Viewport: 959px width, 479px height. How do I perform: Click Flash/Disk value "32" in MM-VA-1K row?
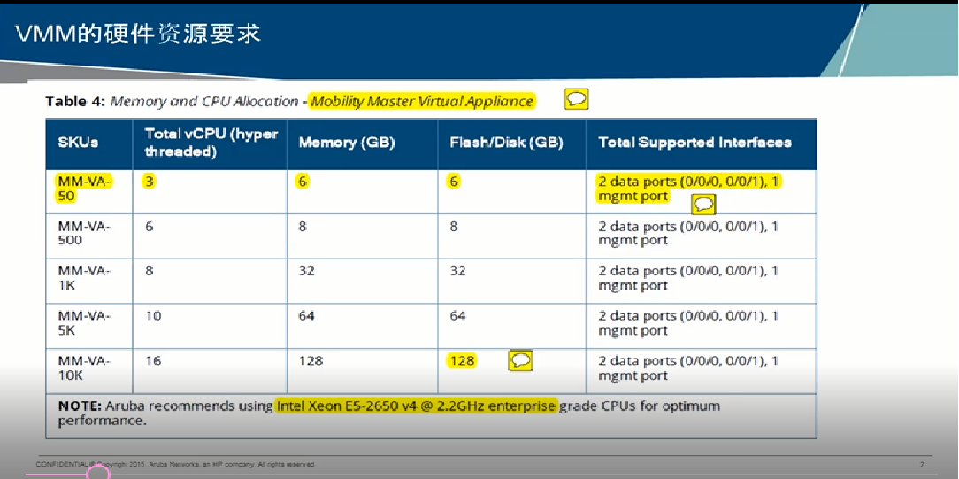point(457,271)
